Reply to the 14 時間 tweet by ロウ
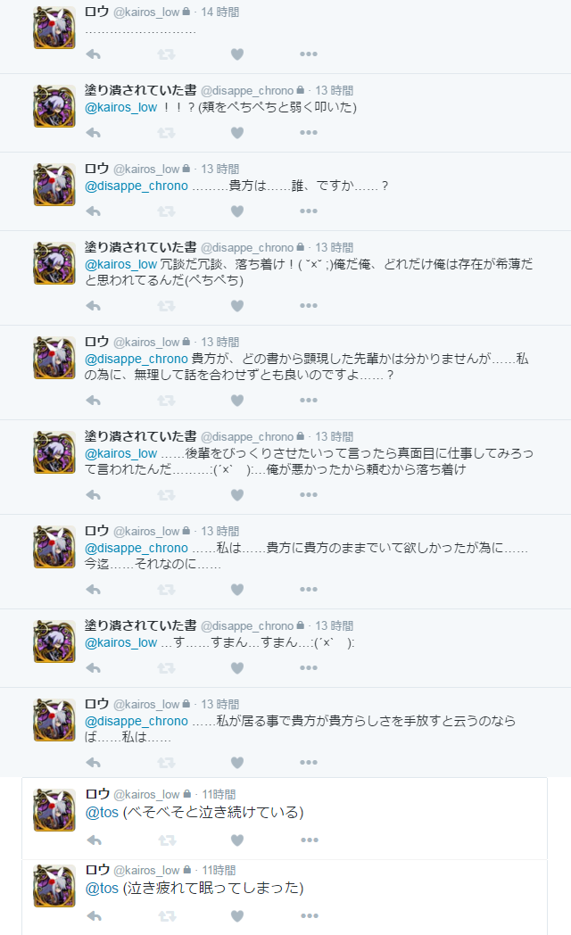This screenshot has width=571, height=935. pos(93,54)
